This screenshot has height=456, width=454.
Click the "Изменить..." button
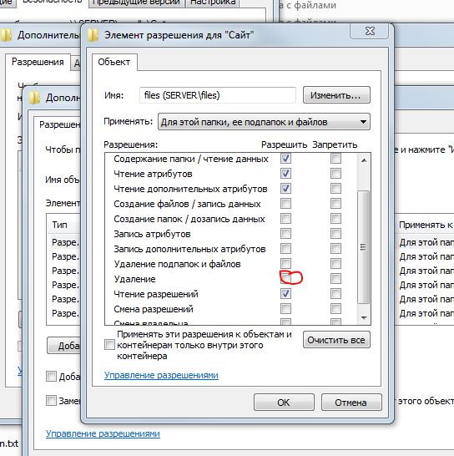coord(336,95)
